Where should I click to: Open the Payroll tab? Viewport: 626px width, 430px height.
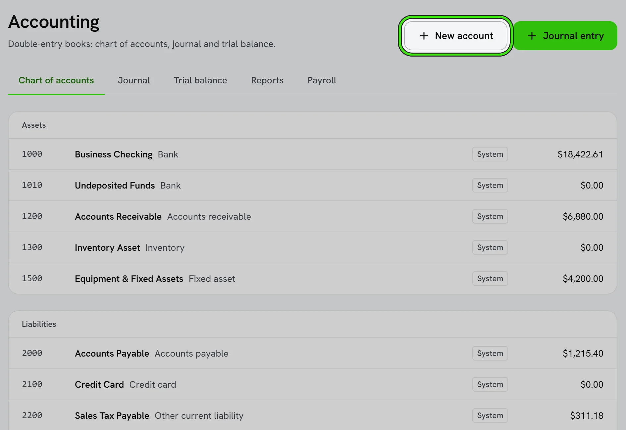(x=322, y=80)
